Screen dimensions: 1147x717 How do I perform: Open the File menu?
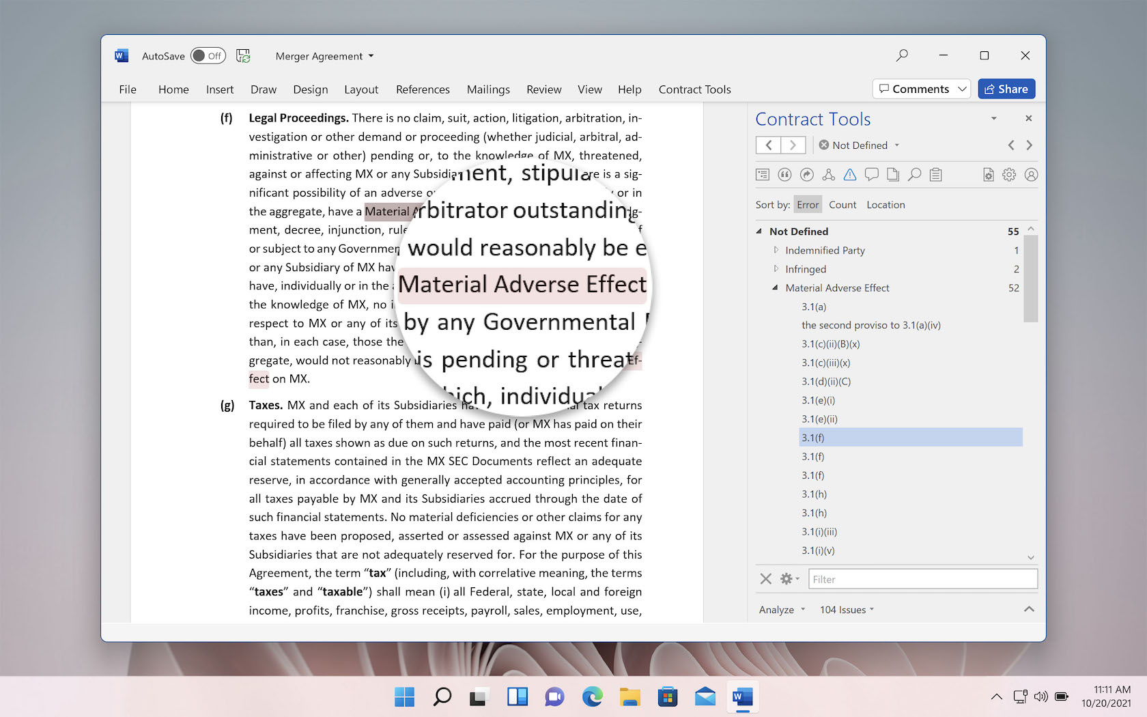[x=128, y=89]
